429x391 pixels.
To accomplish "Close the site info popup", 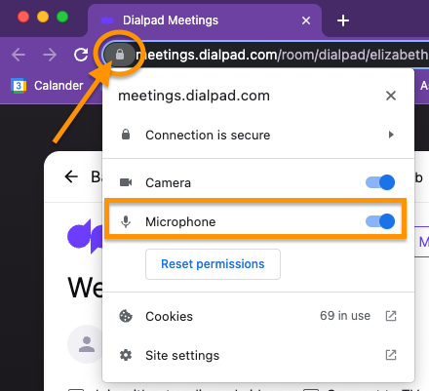I will tap(391, 96).
